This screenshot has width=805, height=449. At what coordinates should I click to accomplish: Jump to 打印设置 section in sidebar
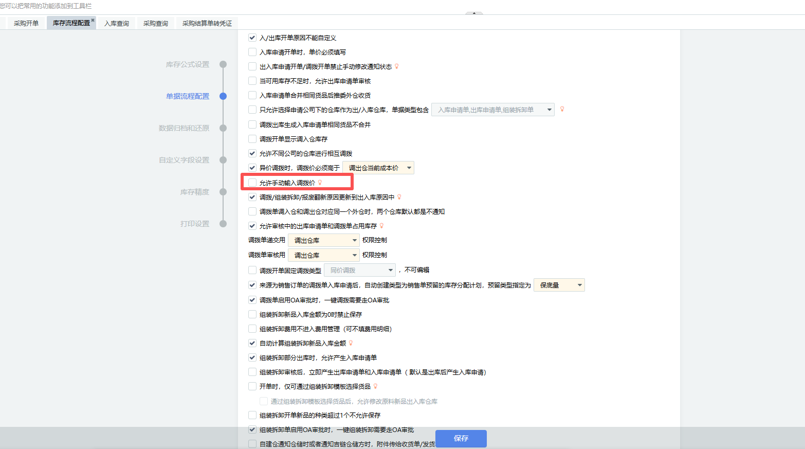pos(195,224)
